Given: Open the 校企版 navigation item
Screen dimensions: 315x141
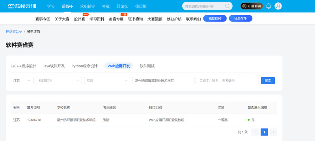Looking at the screenshot, I should [141, 6].
